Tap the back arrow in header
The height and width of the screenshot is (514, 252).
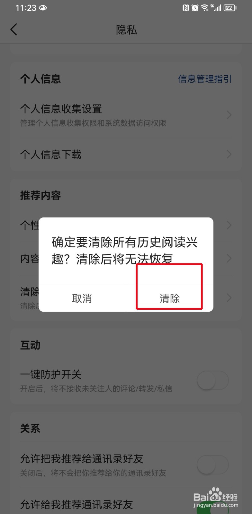tap(14, 30)
